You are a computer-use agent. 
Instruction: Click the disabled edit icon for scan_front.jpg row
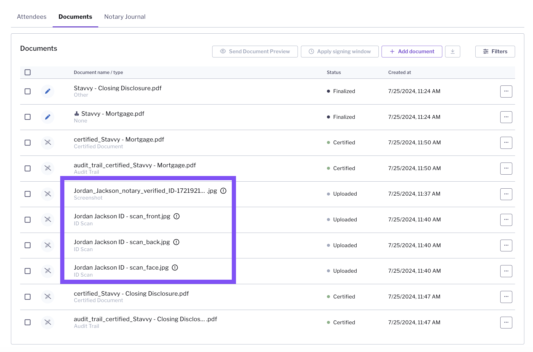(x=48, y=219)
